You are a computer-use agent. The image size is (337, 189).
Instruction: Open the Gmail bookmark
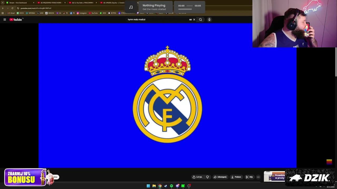11,13
